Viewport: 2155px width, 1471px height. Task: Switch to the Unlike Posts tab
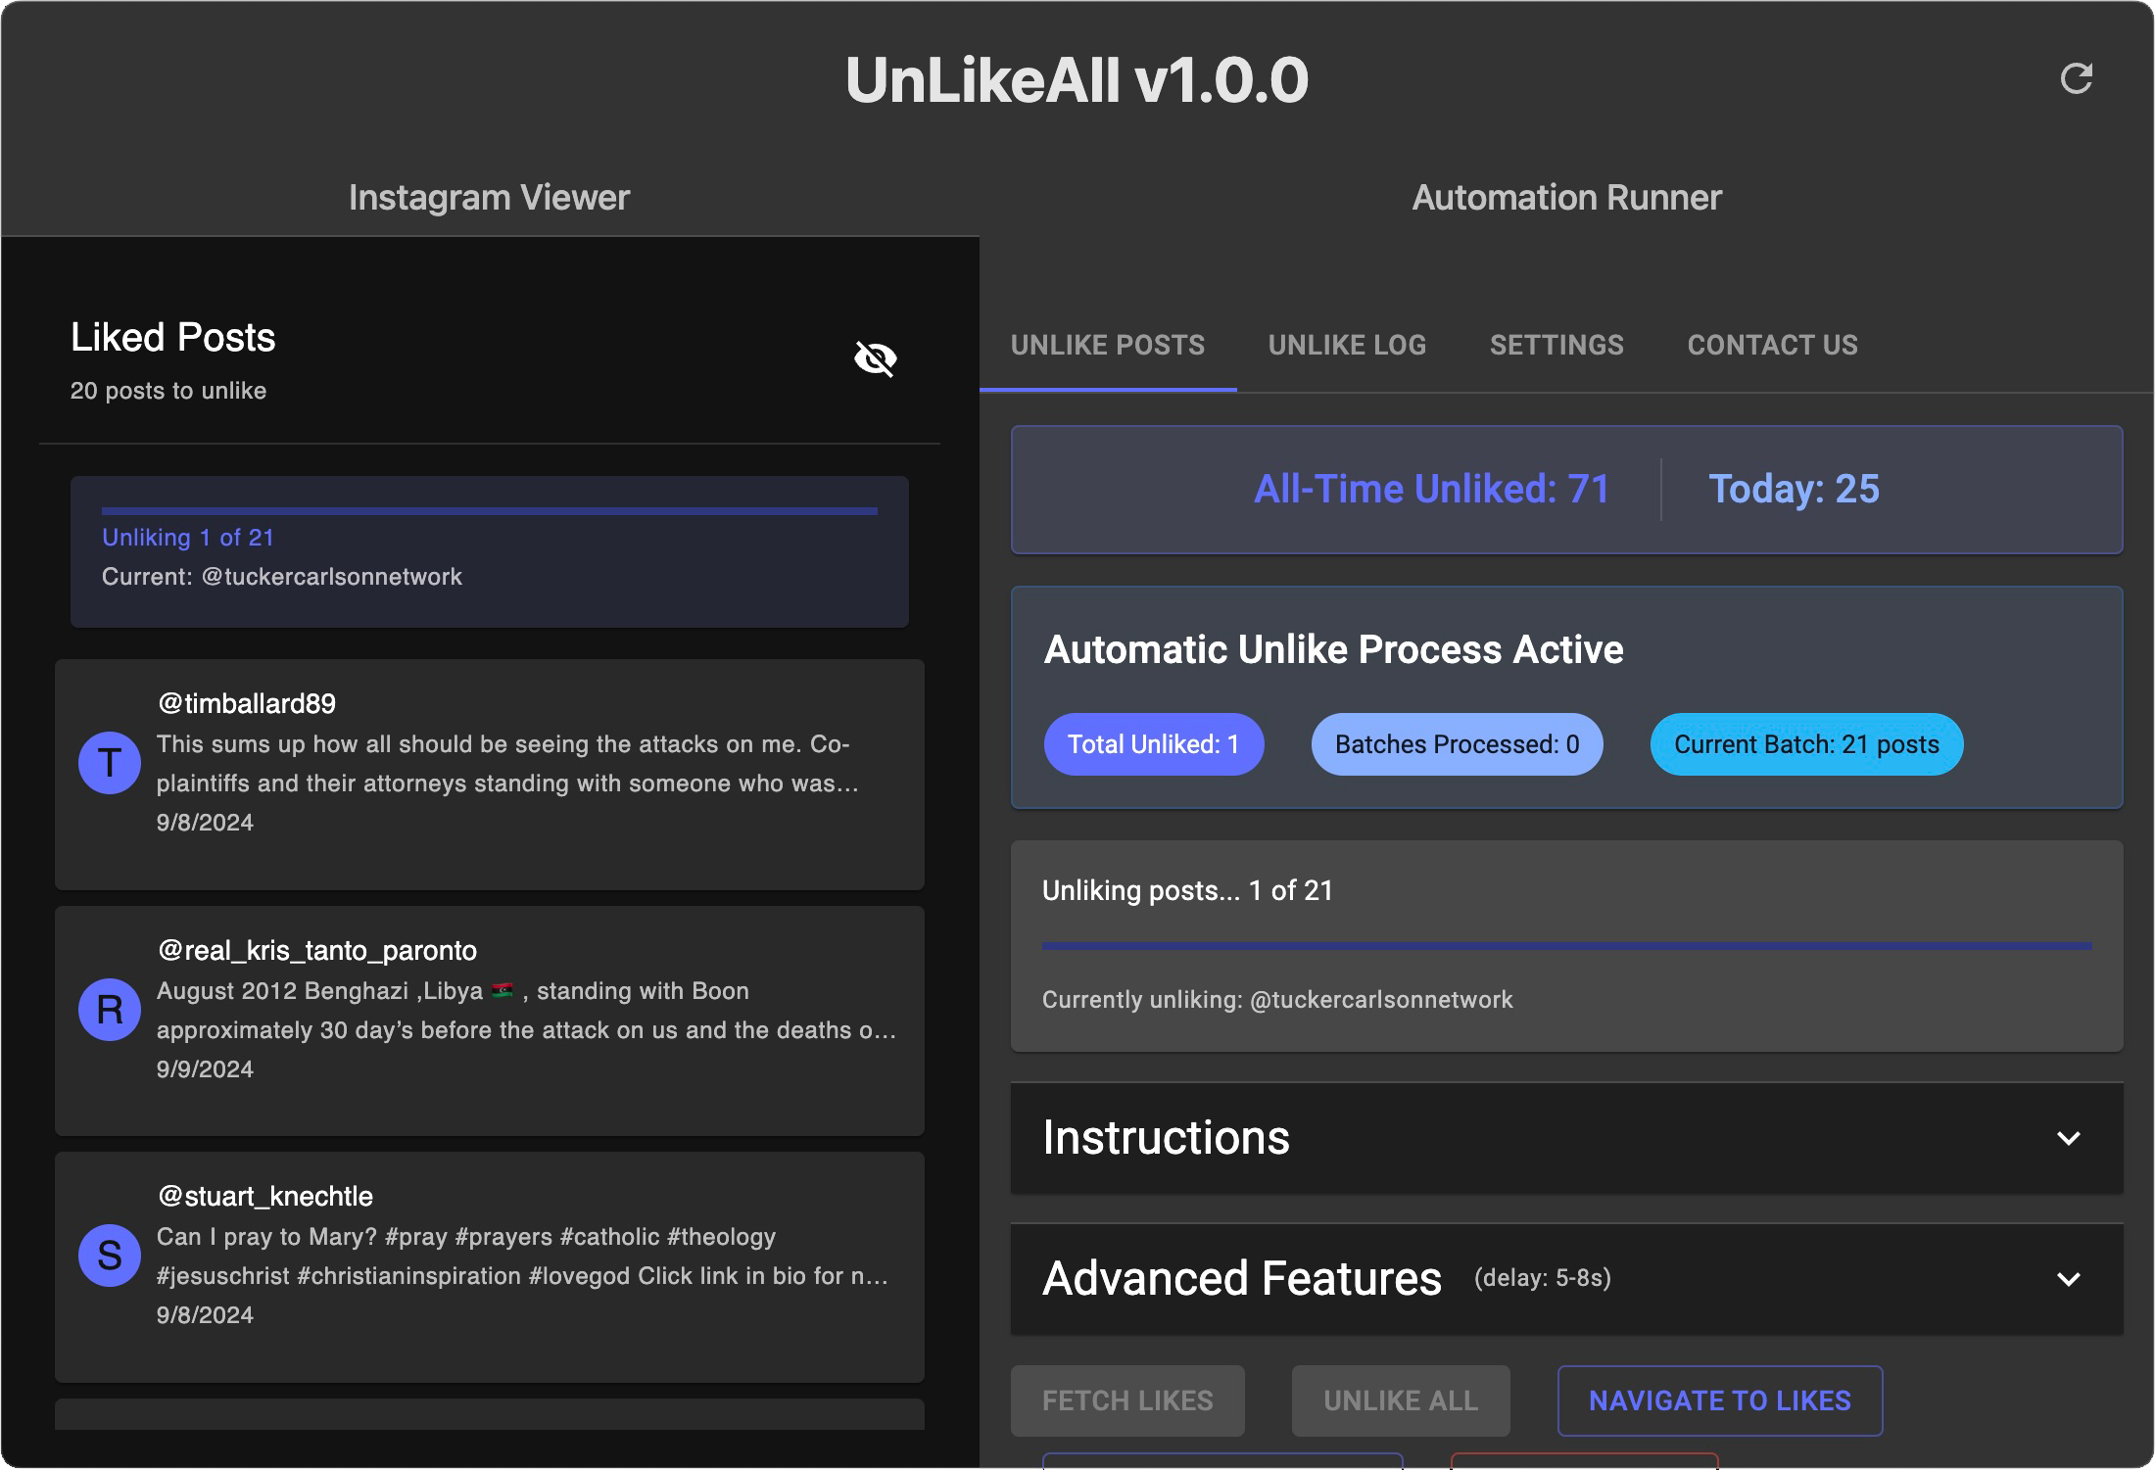[x=1108, y=345]
